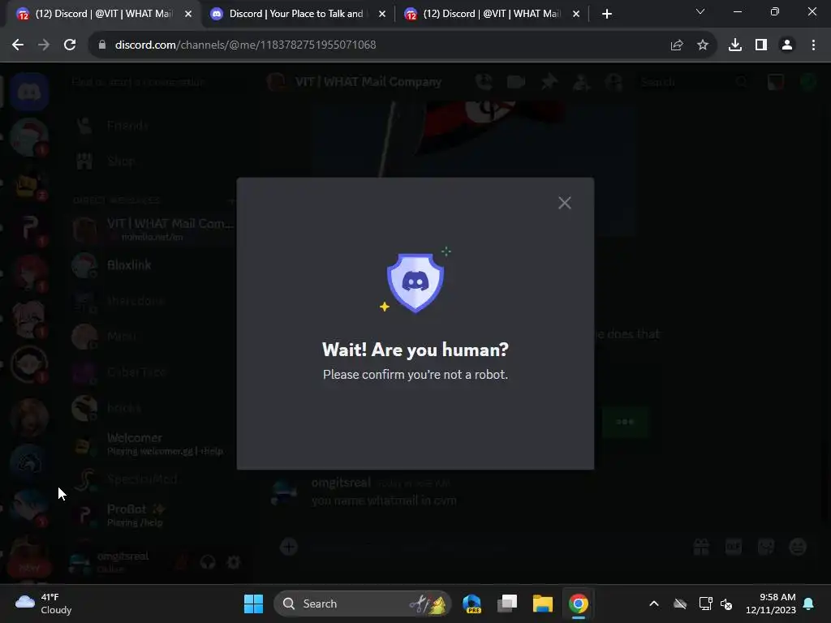Screen dimensions: 831x623
Task: Open Chrome downloads
Action: click(x=735, y=45)
